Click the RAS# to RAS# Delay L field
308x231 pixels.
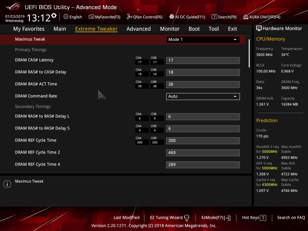click(203, 117)
